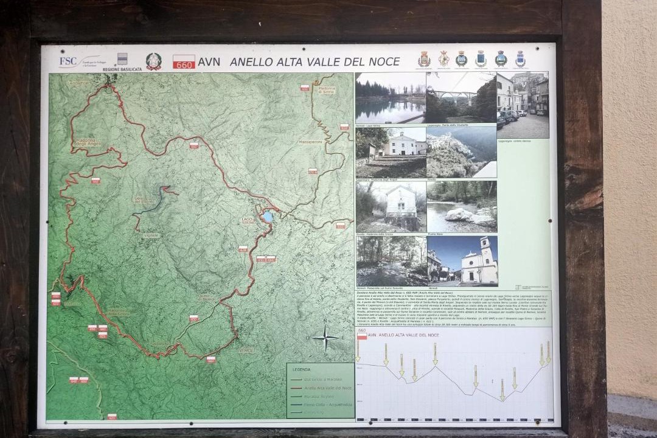Screen dimensions: 657x438
Task: Click the 'ANELLO ALTA VALLE DEL NOCE' heading
Action: pos(315,62)
